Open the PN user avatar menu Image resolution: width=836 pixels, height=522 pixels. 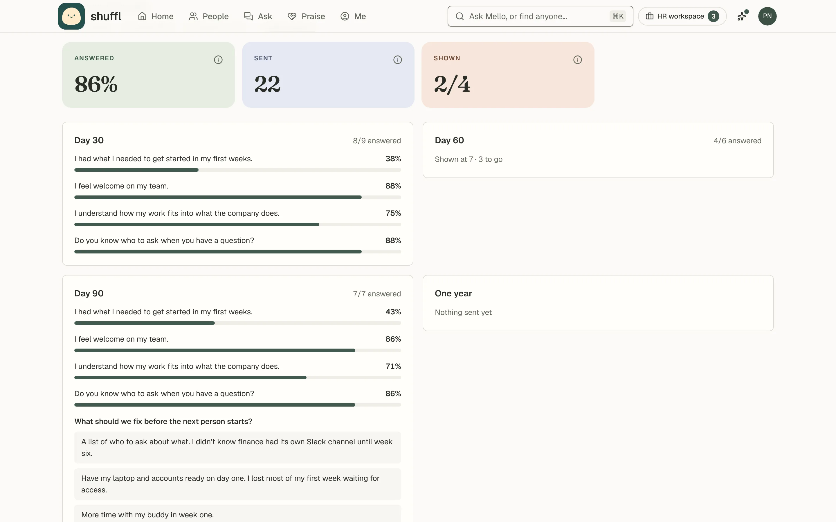pyautogui.click(x=767, y=16)
